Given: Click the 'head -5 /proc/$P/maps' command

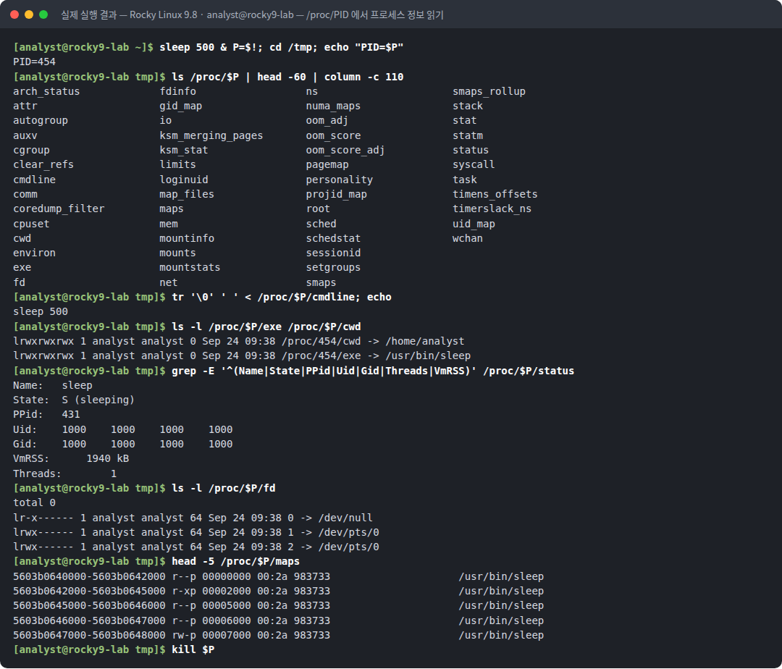Looking at the screenshot, I should pos(235,561).
